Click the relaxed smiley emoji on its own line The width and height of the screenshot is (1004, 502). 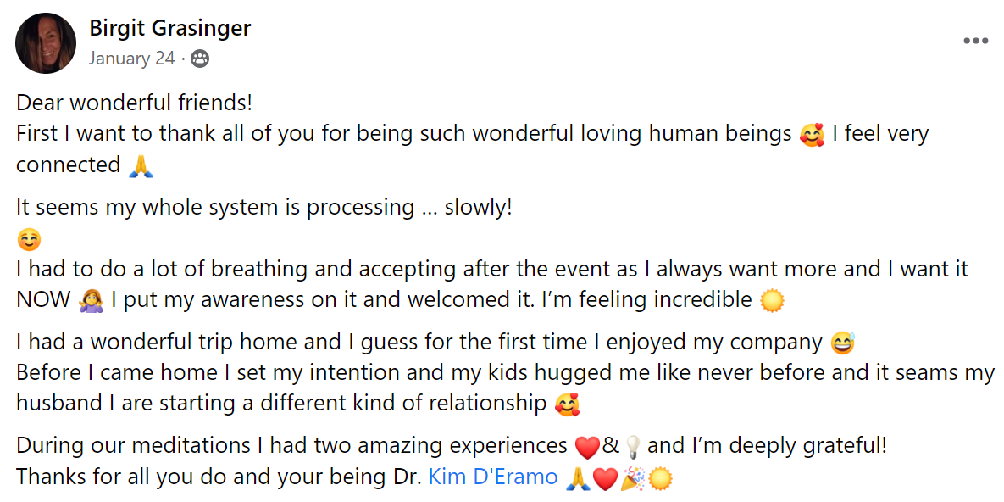[29, 239]
